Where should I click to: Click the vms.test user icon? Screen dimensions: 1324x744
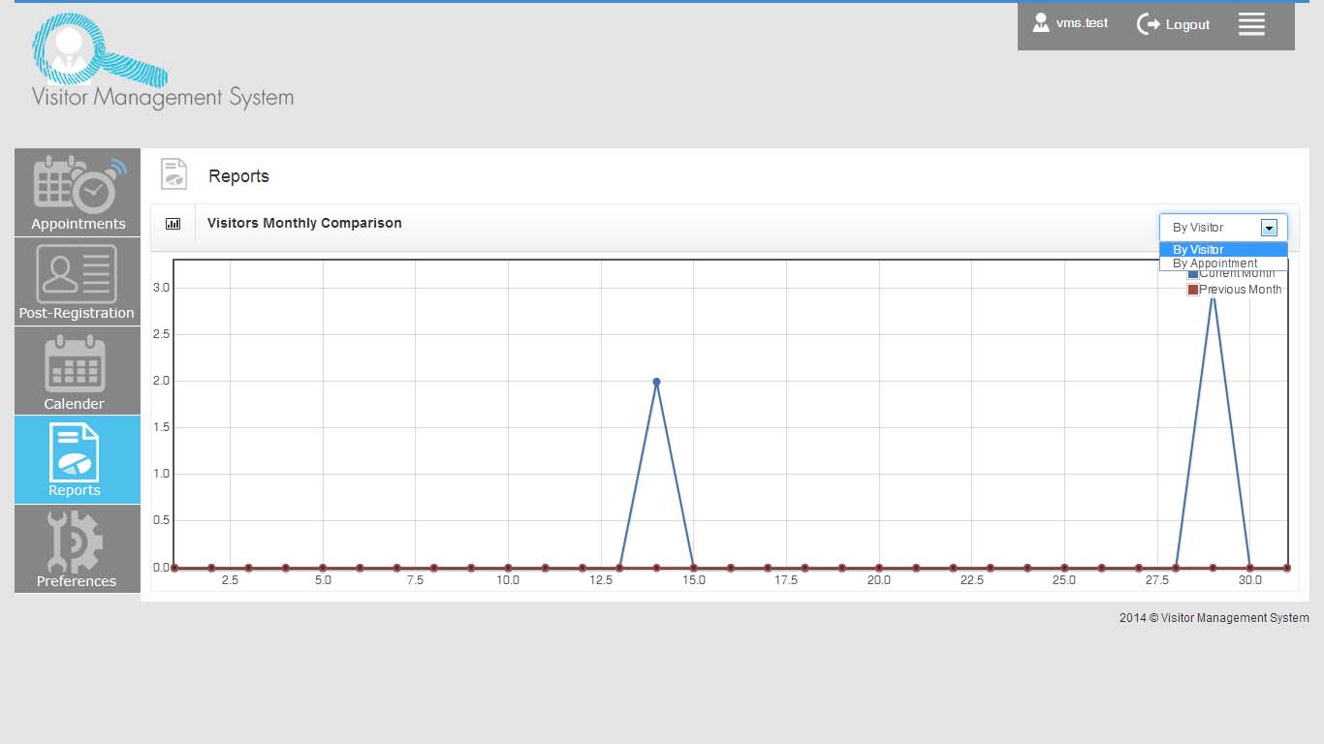pyautogui.click(x=1041, y=23)
